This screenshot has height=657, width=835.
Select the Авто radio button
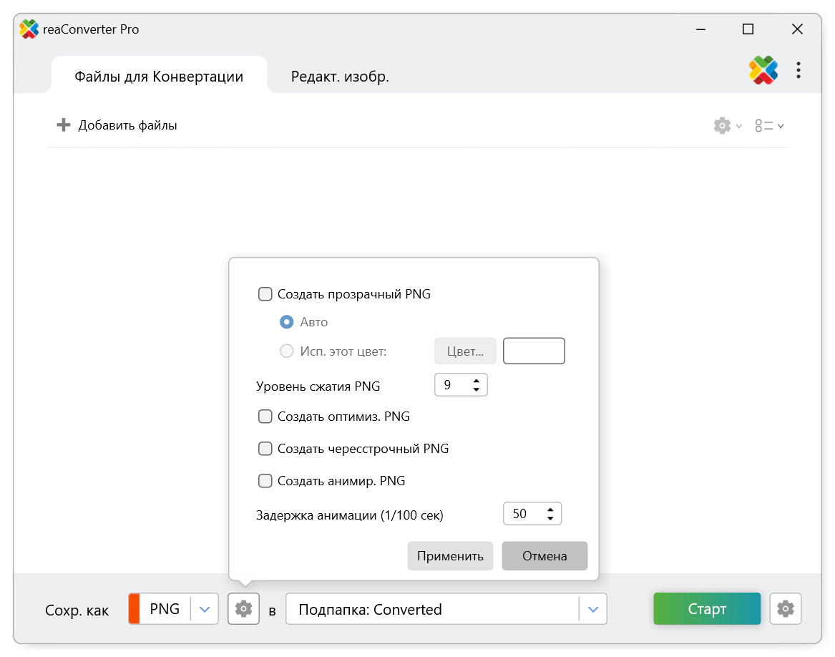[x=287, y=322]
